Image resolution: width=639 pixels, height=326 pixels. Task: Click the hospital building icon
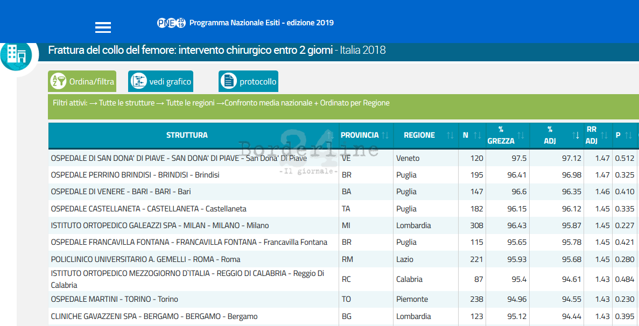pos(16,55)
